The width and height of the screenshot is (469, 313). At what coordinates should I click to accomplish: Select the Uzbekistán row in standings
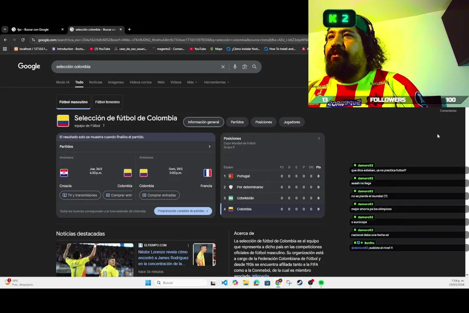(x=272, y=198)
